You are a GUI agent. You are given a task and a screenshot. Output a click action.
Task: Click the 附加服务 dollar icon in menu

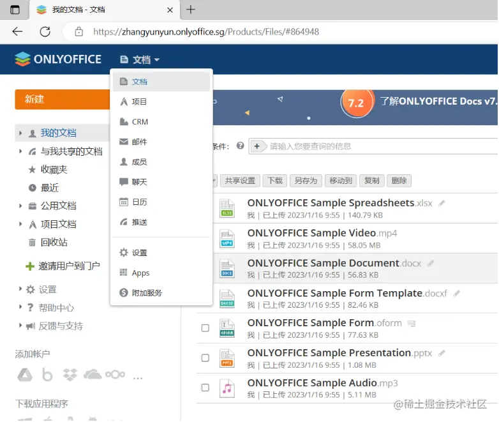[124, 292]
